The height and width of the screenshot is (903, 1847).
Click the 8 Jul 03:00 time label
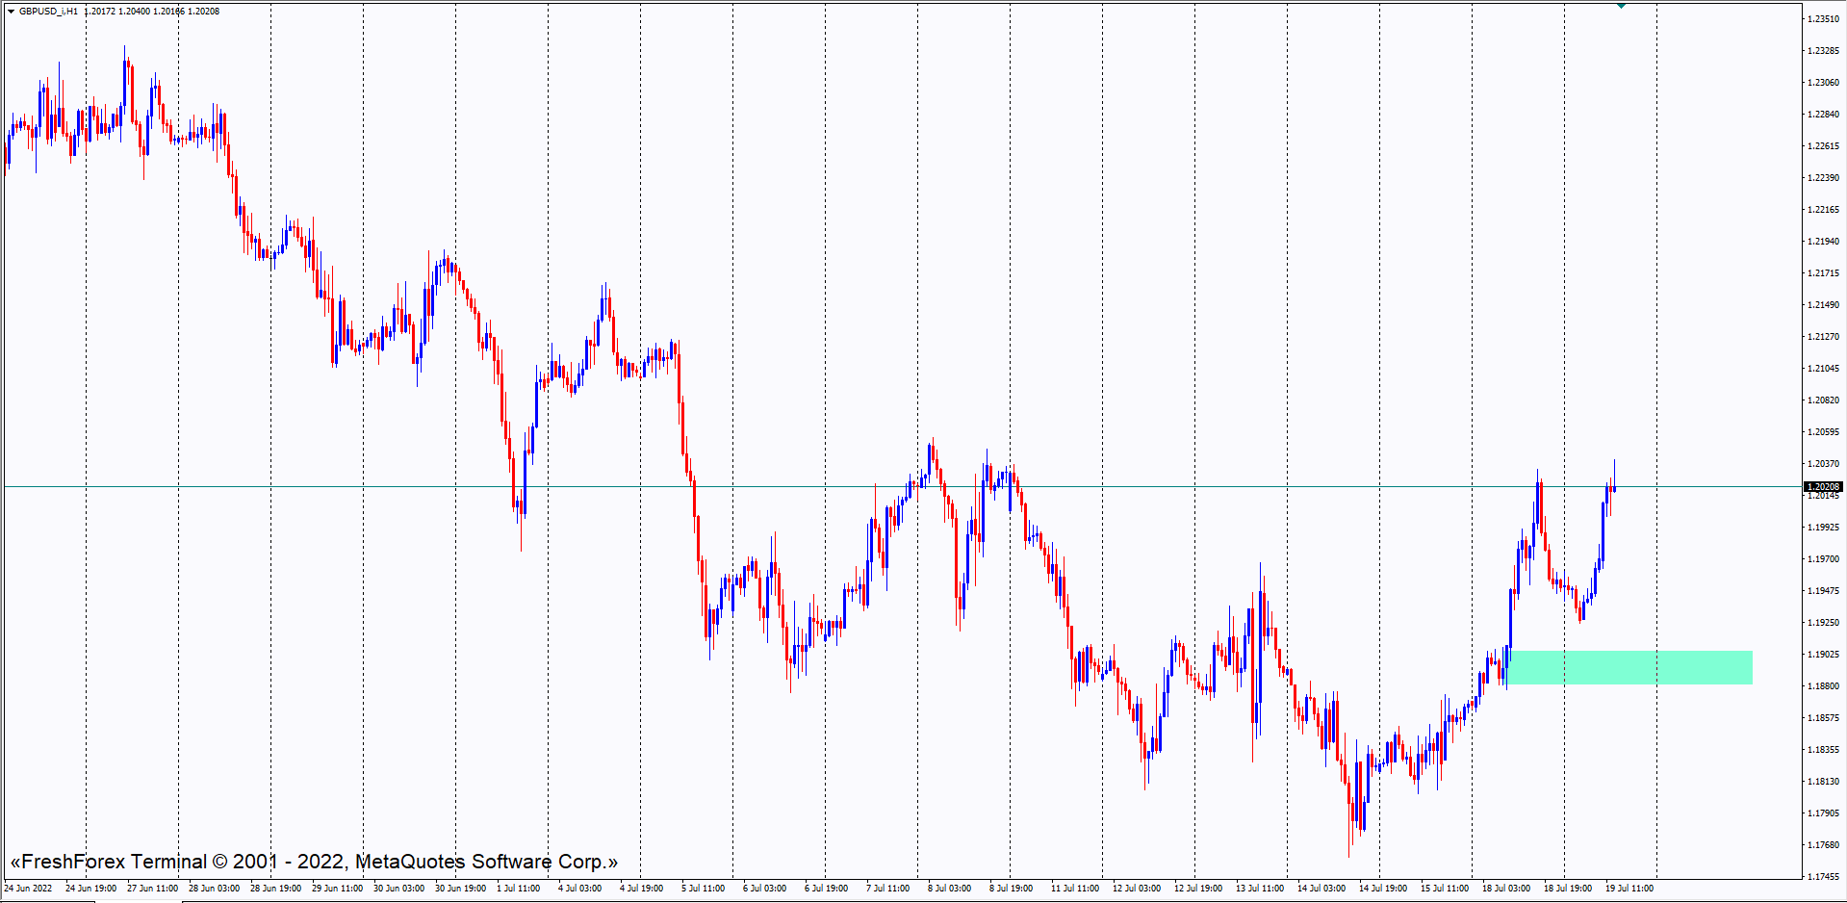pyautogui.click(x=949, y=889)
